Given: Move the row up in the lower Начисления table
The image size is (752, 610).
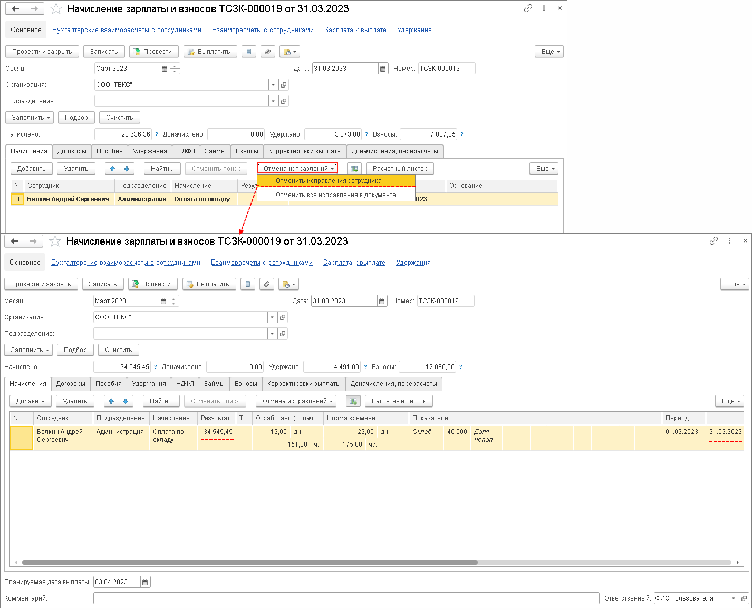Looking at the screenshot, I should 111,401.
